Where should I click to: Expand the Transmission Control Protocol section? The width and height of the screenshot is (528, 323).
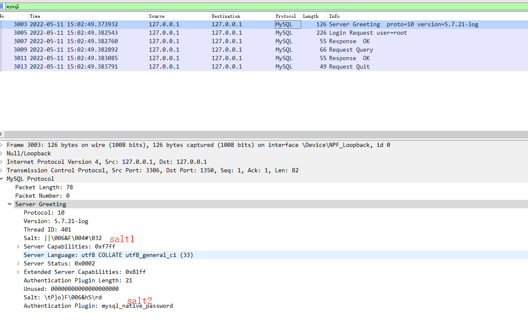click(x=2, y=170)
